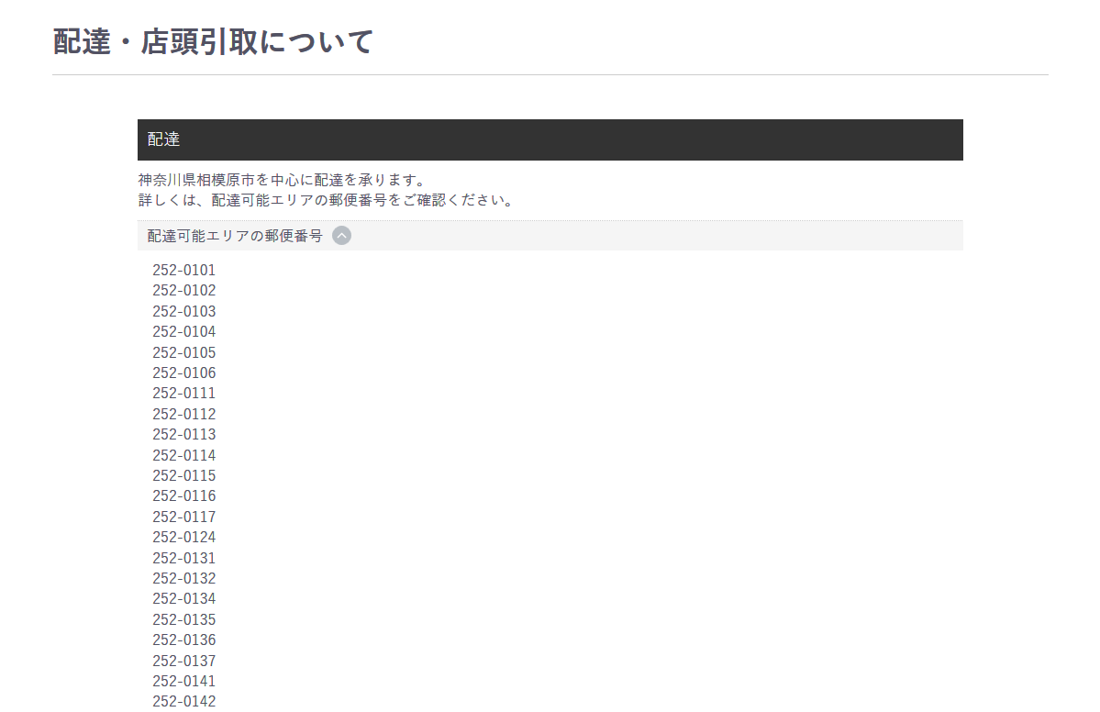Select postal code 252-0141
Viewport: 1100px width, 712px height.
click(x=183, y=681)
